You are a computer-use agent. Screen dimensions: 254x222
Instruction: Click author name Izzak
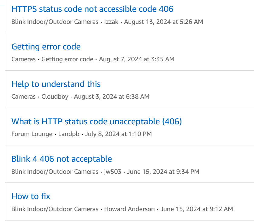pyautogui.click(x=111, y=22)
